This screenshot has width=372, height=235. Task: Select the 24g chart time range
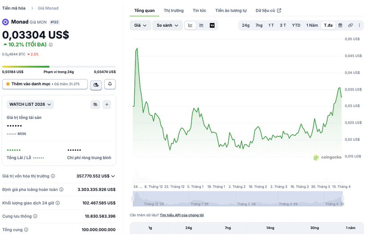click(246, 25)
